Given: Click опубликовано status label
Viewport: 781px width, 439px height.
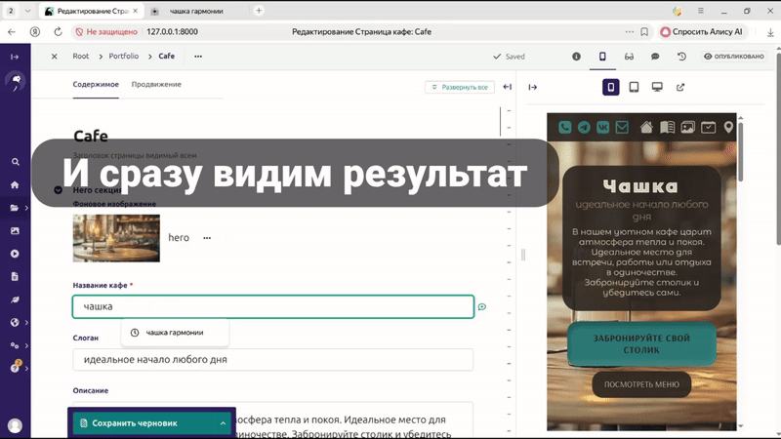Looking at the screenshot, I should coord(734,57).
